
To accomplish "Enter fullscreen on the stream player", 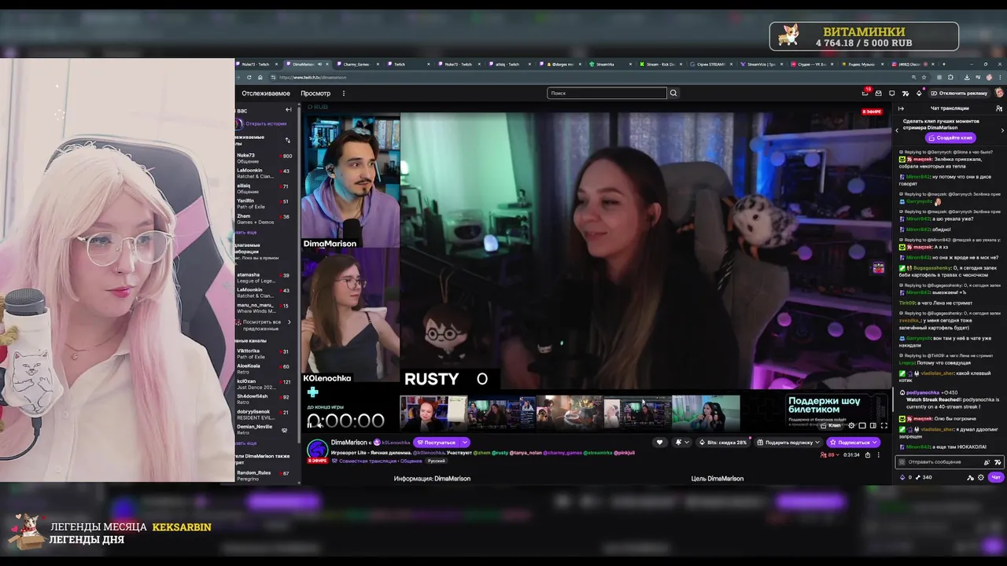I will [x=884, y=425].
